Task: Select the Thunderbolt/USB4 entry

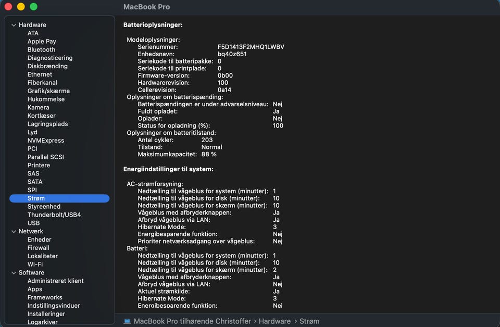Action: pyautogui.click(x=54, y=215)
